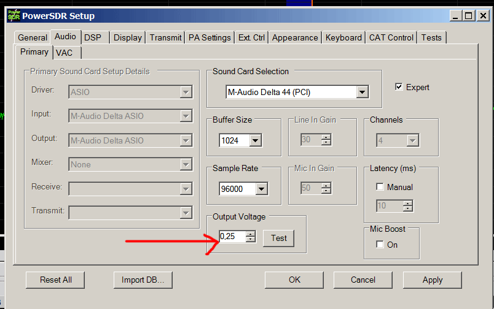Decrease Output Voltage with down arrow
The image size is (494, 309).
click(250, 240)
